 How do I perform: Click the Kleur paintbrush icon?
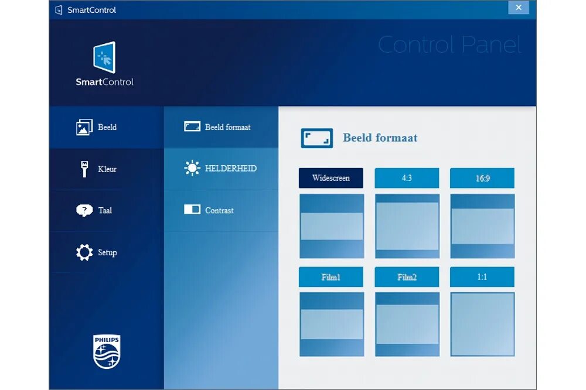[84, 169]
